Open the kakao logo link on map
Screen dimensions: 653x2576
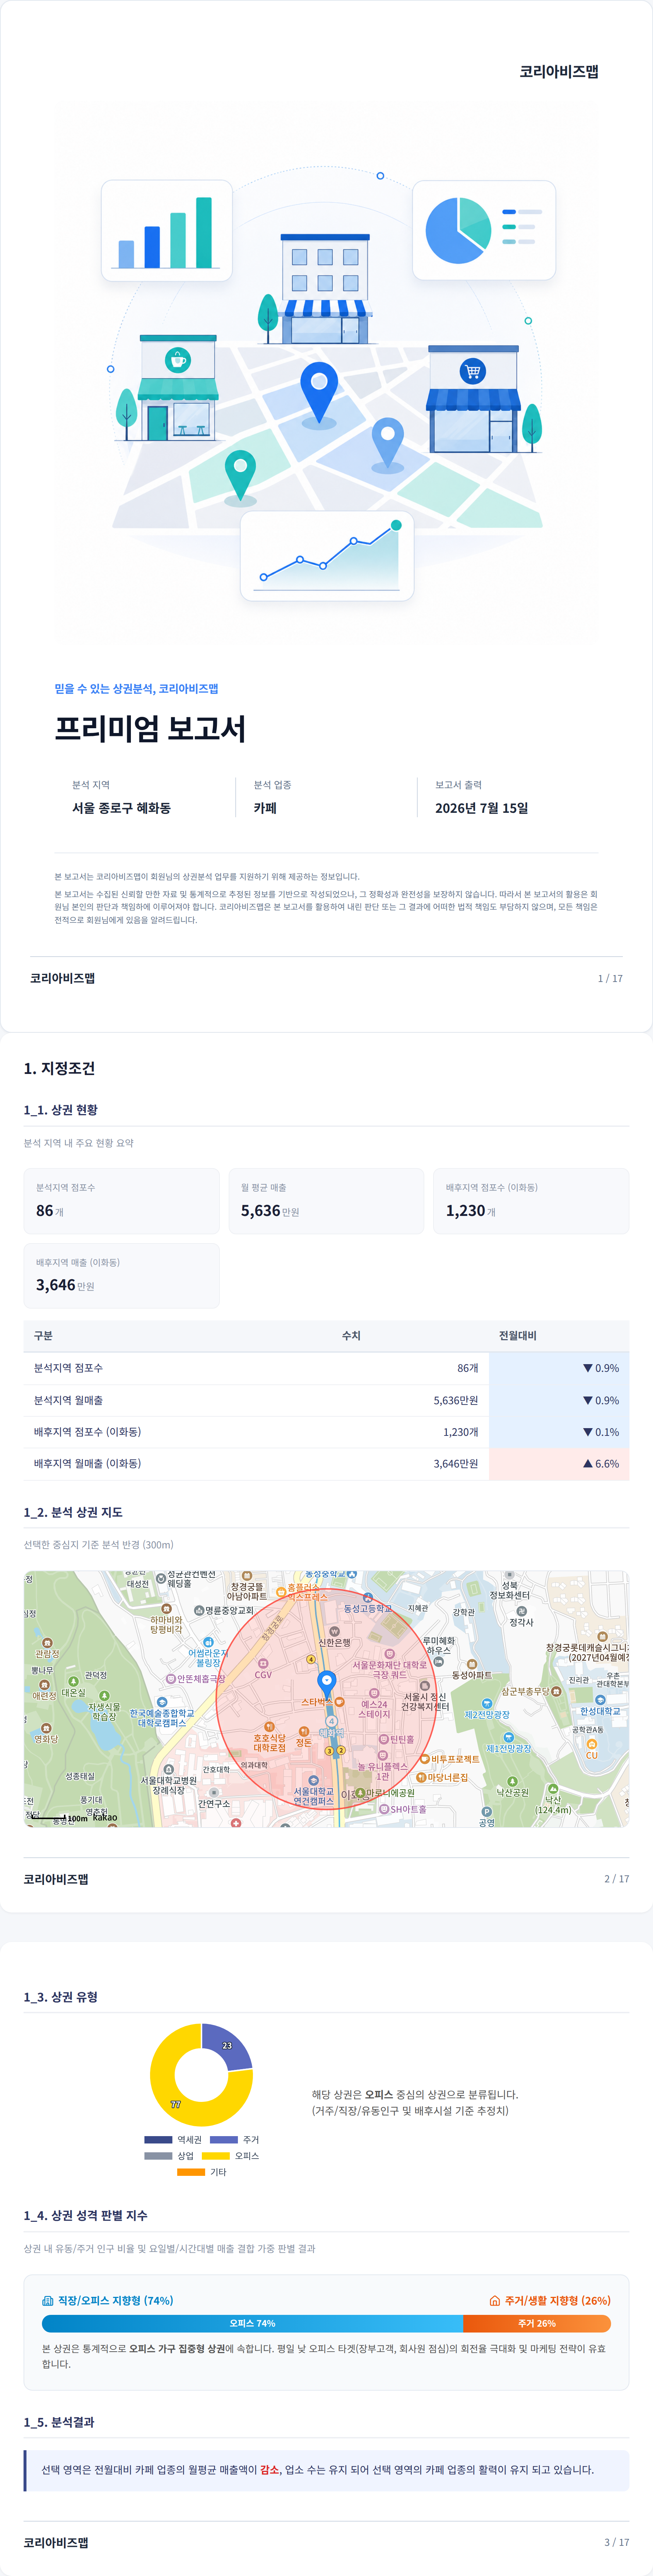105,1818
